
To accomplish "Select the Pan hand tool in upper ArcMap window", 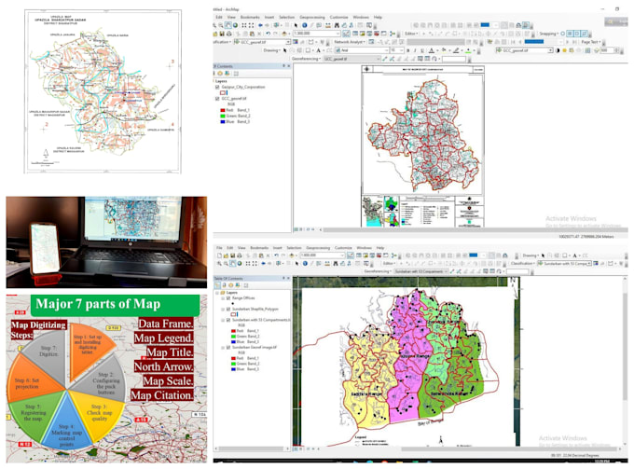I will click(x=228, y=25).
